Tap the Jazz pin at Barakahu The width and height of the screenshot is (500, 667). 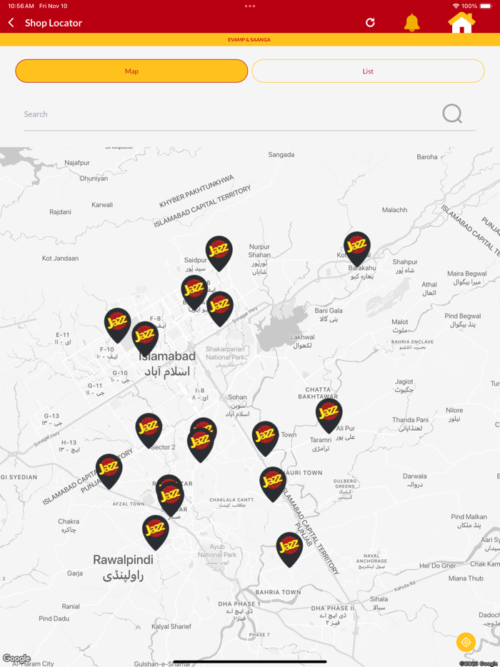pos(356,249)
